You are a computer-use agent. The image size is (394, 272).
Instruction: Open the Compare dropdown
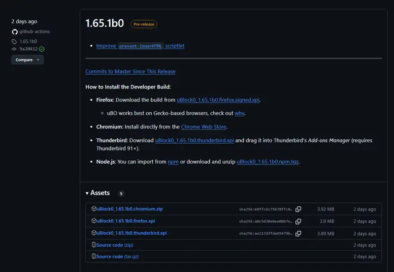click(x=28, y=60)
